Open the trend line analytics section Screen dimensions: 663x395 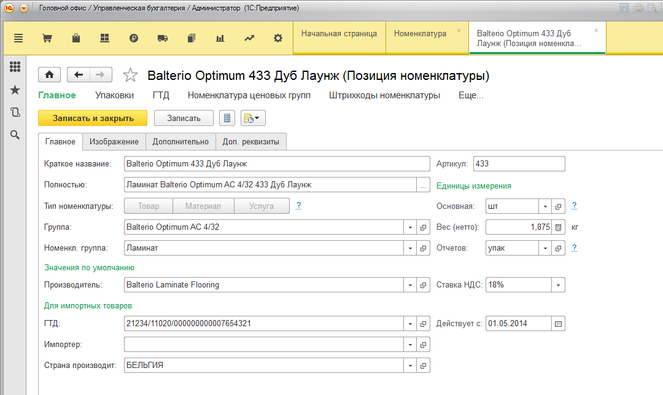(249, 38)
